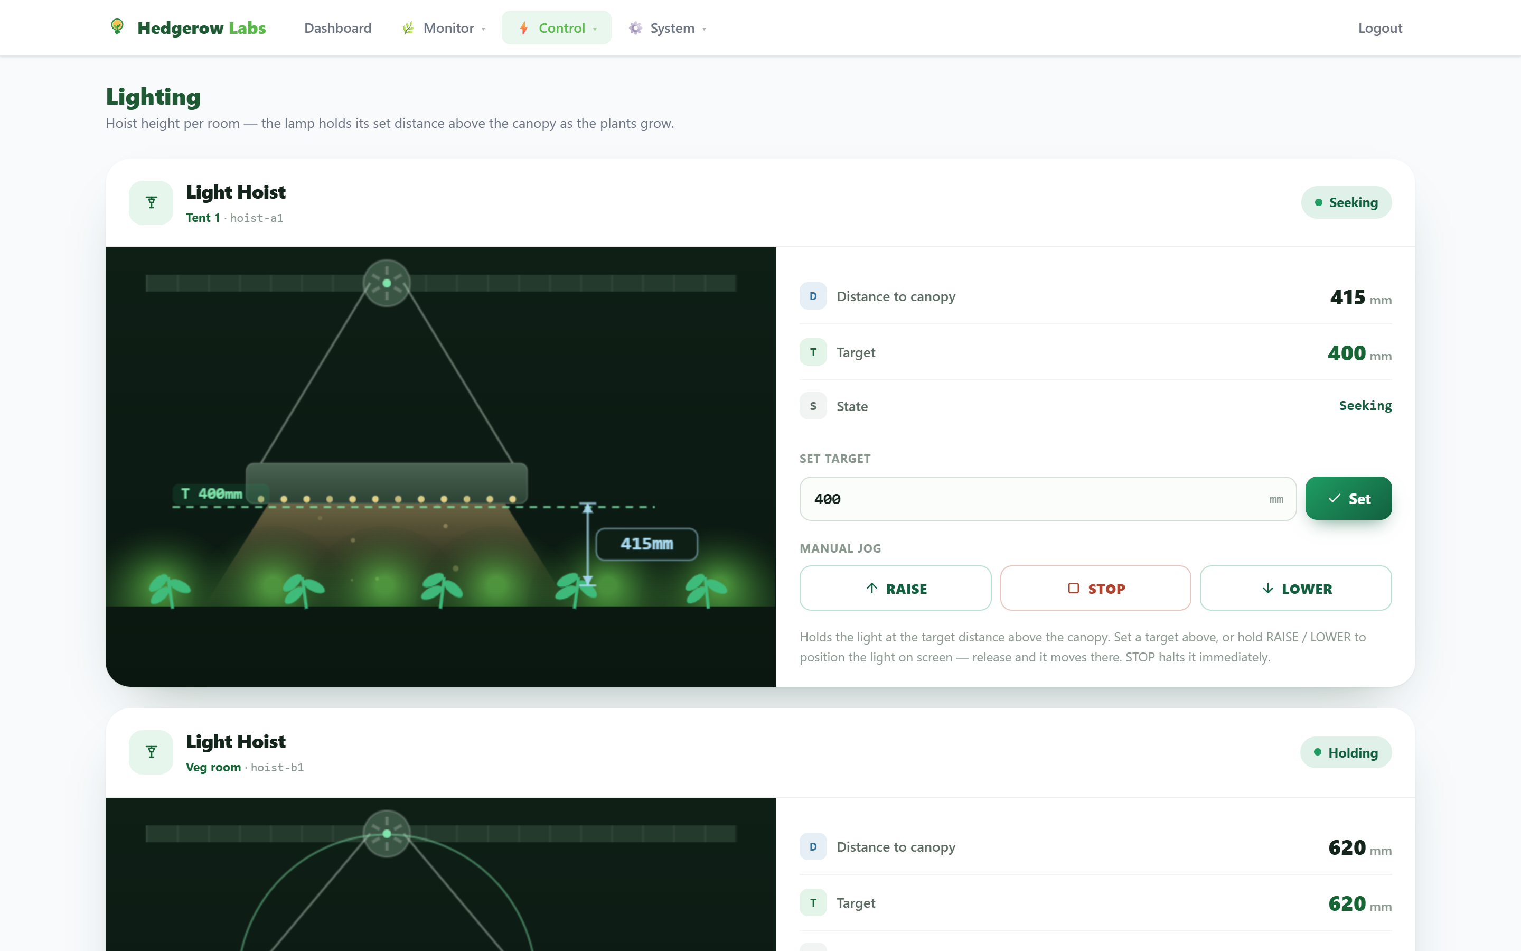Click the Control lightning bolt icon

click(523, 29)
